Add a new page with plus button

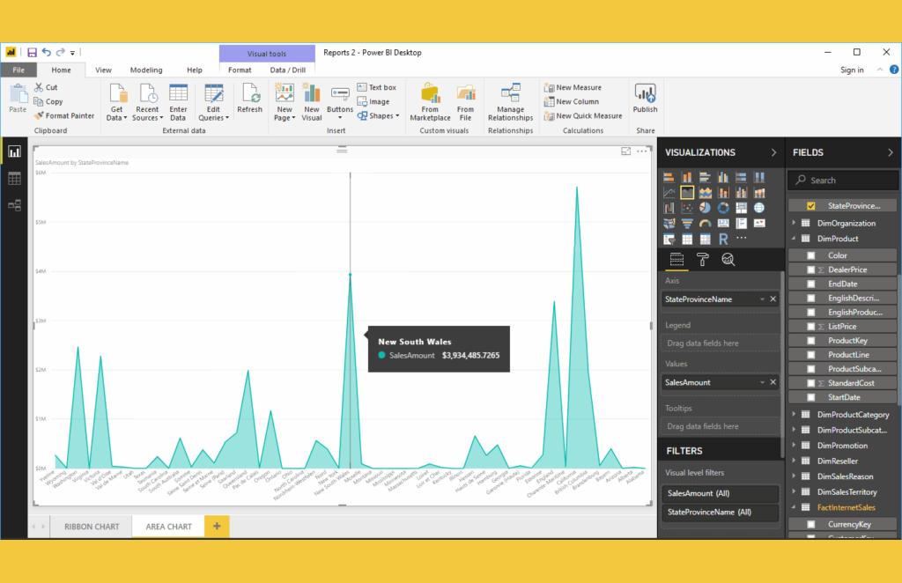coord(217,526)
